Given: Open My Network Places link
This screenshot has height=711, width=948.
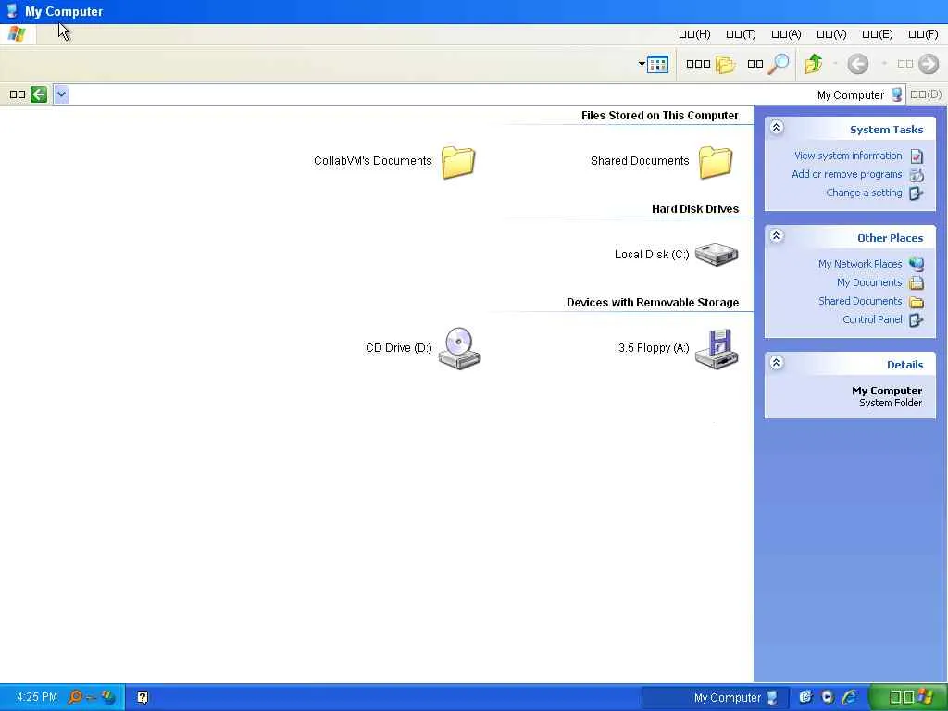Looking at the screenshot, I should point(860,264).
